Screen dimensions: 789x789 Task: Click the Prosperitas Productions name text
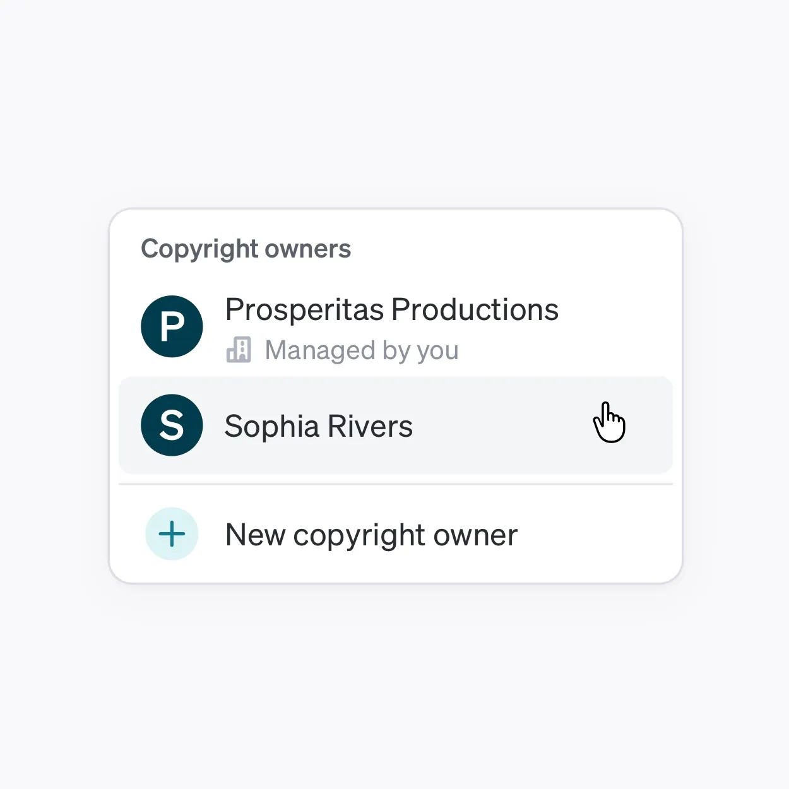point(392,310)
